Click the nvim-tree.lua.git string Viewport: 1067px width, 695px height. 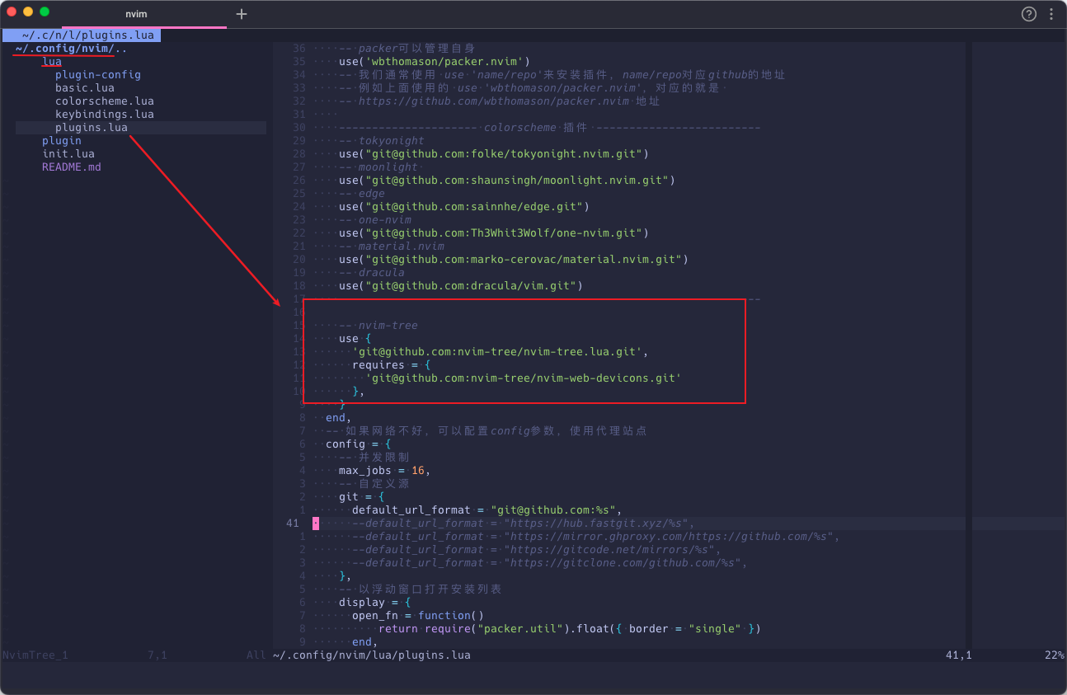(497, 352)
